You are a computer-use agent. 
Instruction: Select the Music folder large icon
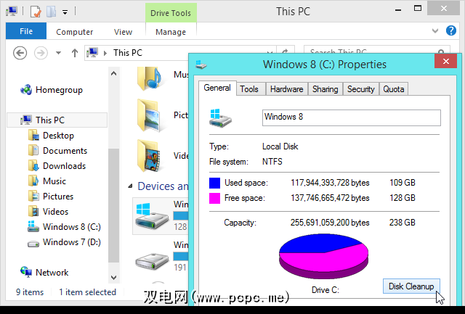click(150, 79)
